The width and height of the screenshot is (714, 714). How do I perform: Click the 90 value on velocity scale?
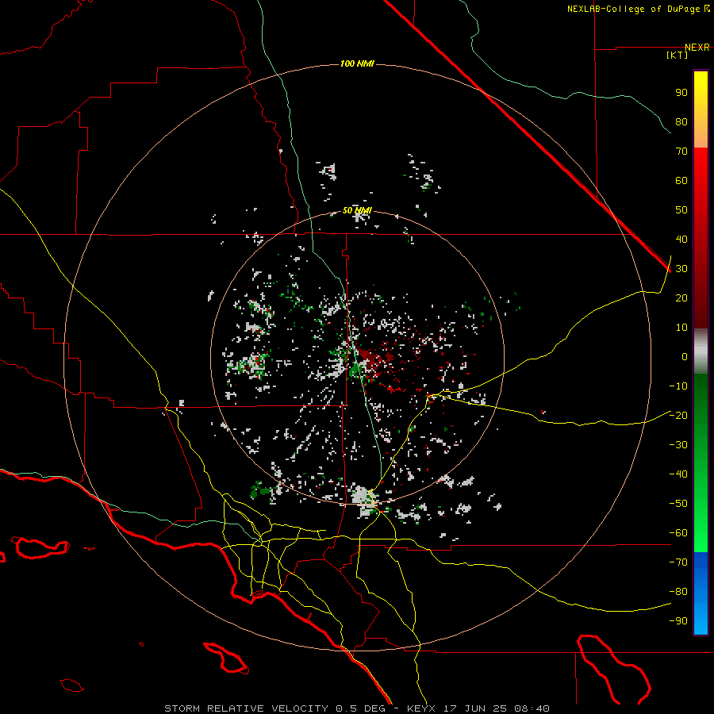pos(681,93)
